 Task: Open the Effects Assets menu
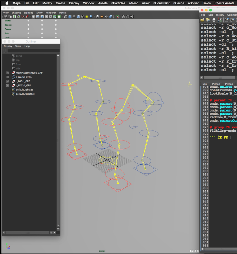pyautogui.click(x=224, y=3)
